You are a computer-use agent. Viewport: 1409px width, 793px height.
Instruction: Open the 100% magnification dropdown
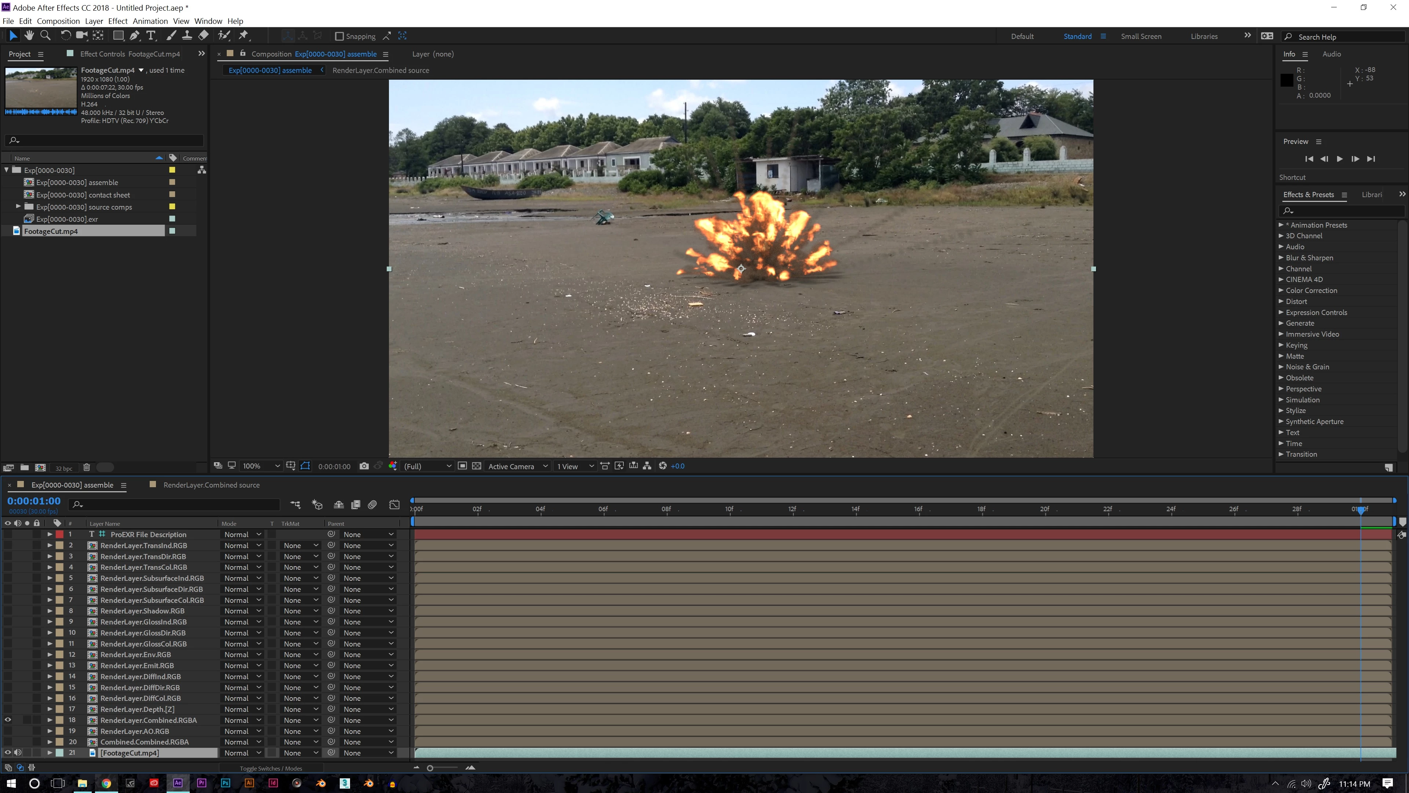click(x=262, y=466)
